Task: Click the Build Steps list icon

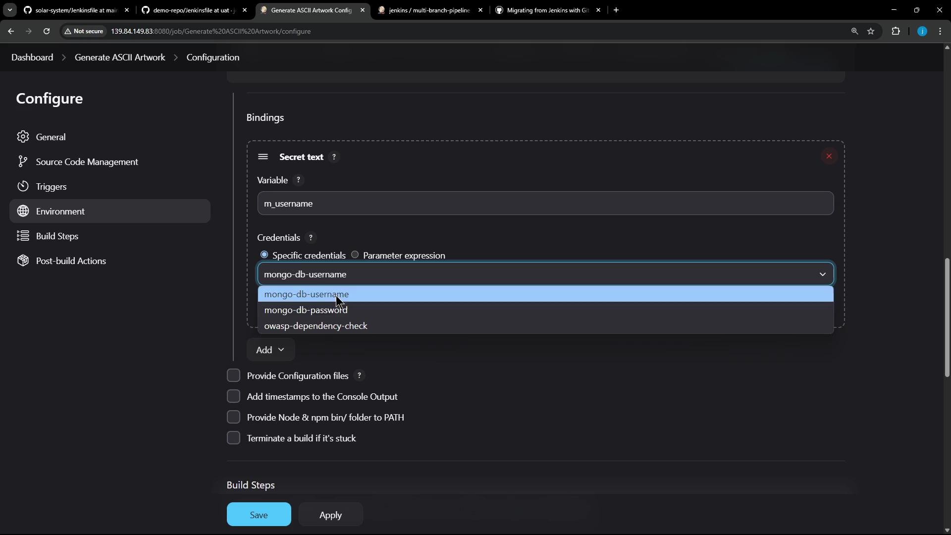Action: pos(23,236)
